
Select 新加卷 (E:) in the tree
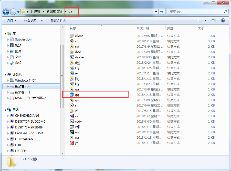[x=22, y=92]
